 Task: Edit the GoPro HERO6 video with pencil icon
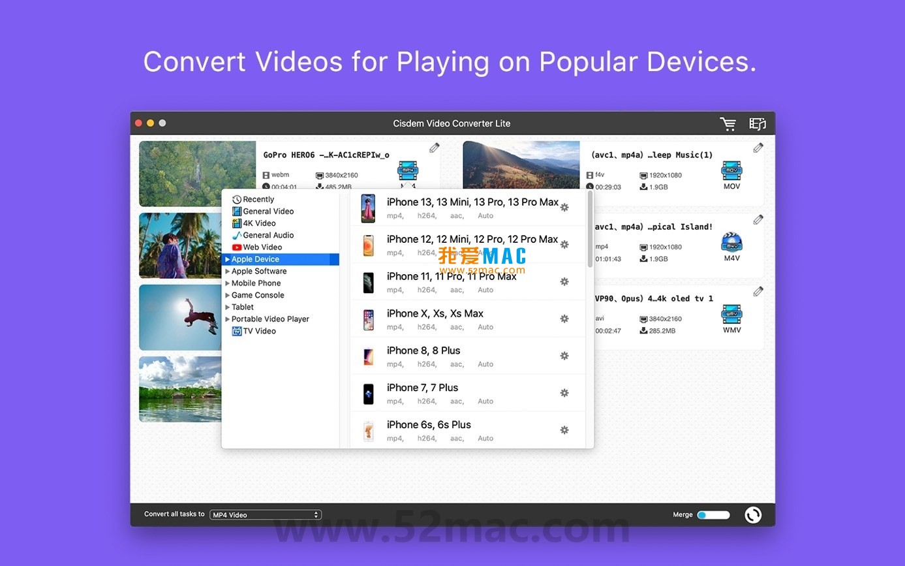pyautogui.click(x=435, y=148)
